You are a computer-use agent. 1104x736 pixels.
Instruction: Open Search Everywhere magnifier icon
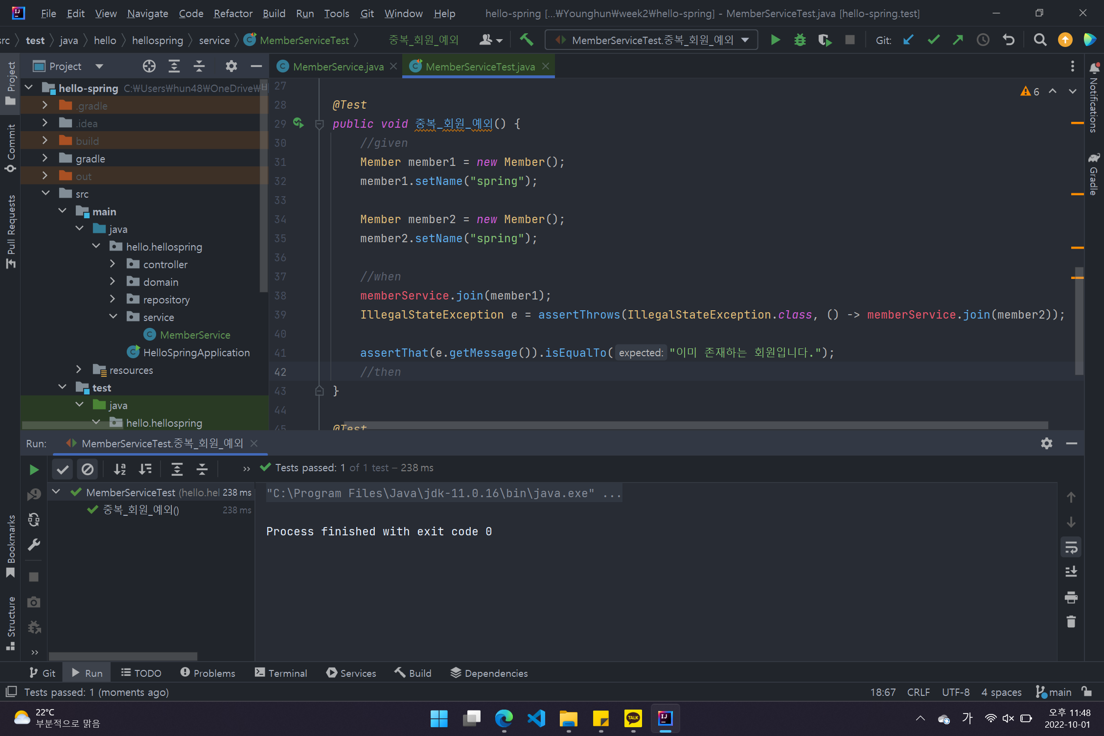click(x=1040, y=40)
